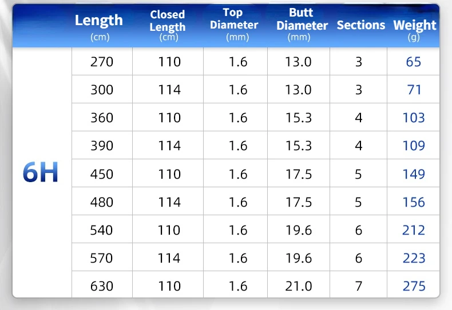This screenshot has height=310, width=452.
Task: Click the weight value 275
Action: (x=414, y=285)
